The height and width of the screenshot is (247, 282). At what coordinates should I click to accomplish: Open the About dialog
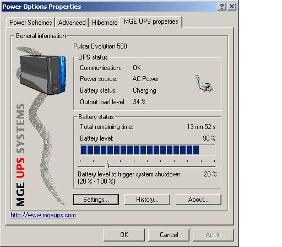tap(198, 200)
